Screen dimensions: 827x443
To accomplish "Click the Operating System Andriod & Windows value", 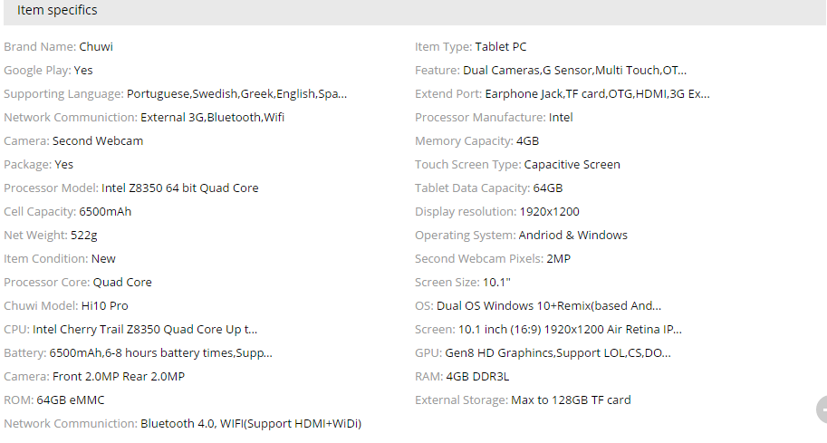I will [572, 236].
